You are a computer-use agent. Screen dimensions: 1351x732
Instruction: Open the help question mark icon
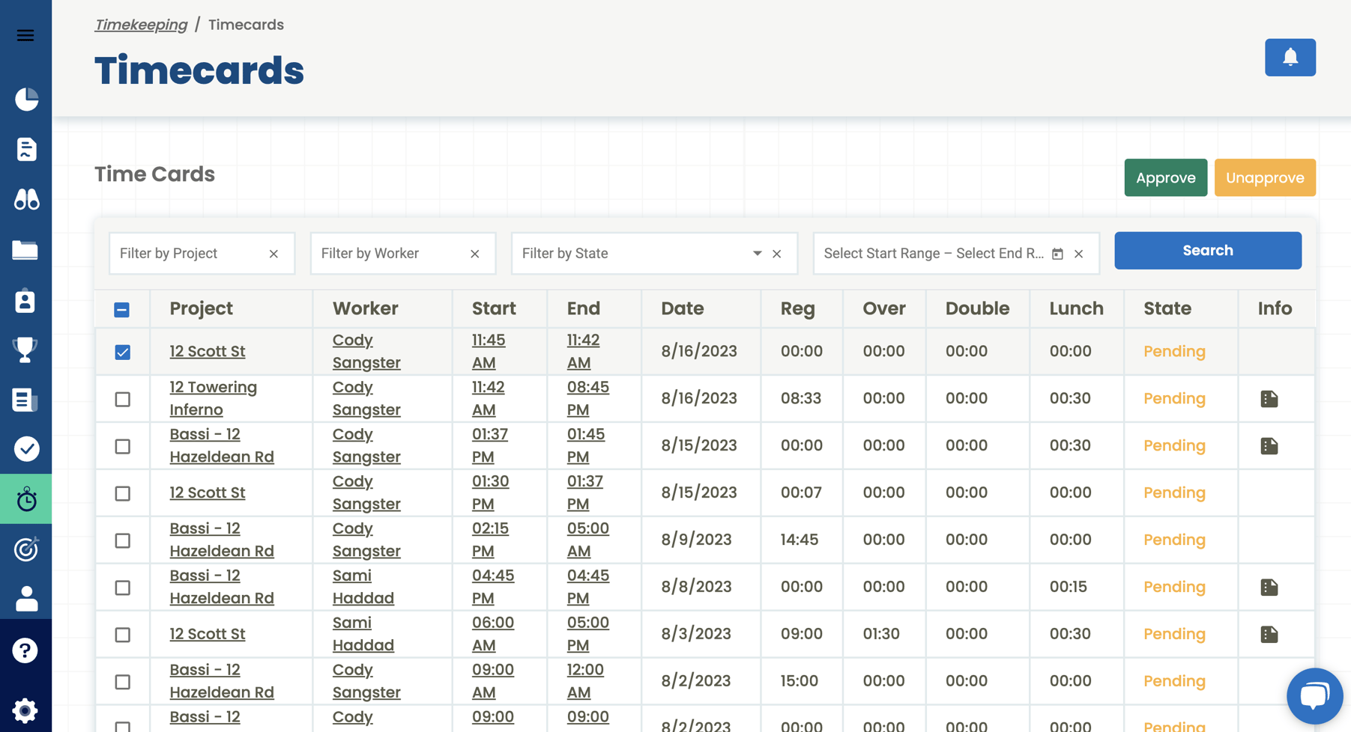tap(25, 650)
